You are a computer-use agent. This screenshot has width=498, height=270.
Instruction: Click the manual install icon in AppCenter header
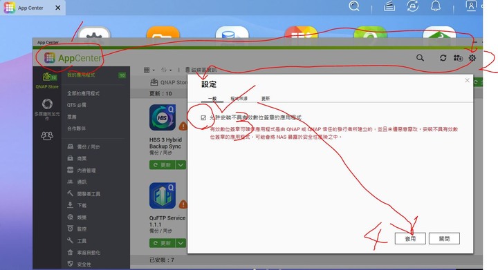click(x=458, y=58)
